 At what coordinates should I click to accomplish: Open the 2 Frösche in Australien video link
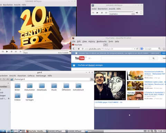tap(155, 94)
